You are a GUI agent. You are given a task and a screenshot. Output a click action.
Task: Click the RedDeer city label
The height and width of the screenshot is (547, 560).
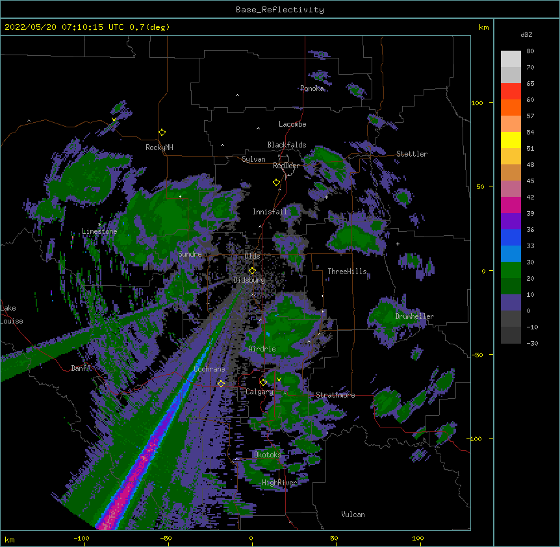[286, 166]
